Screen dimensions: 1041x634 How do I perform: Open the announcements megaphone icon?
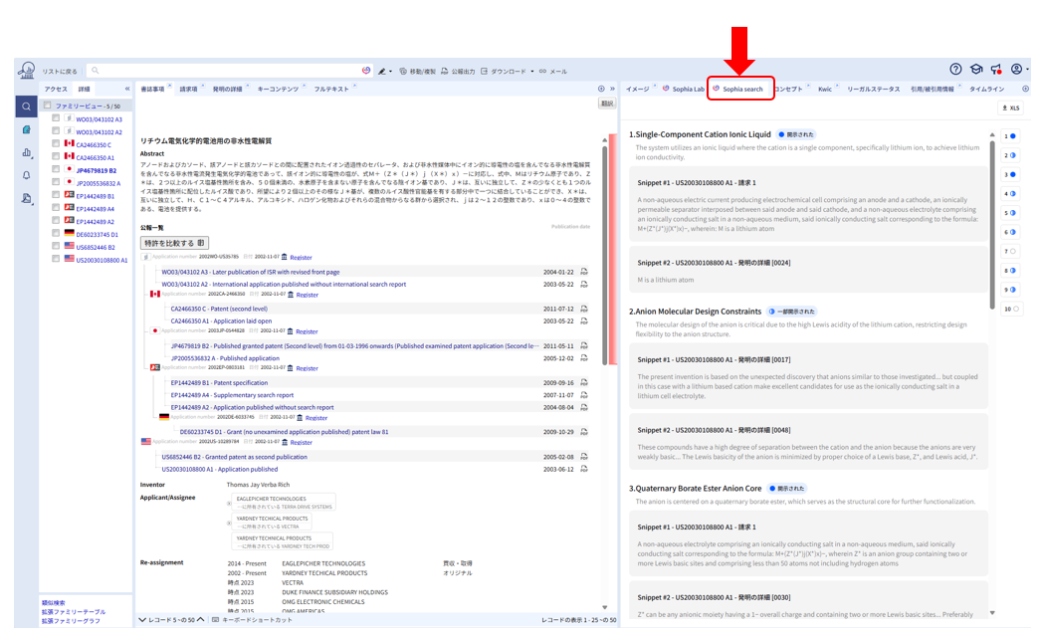coord(996,69)
